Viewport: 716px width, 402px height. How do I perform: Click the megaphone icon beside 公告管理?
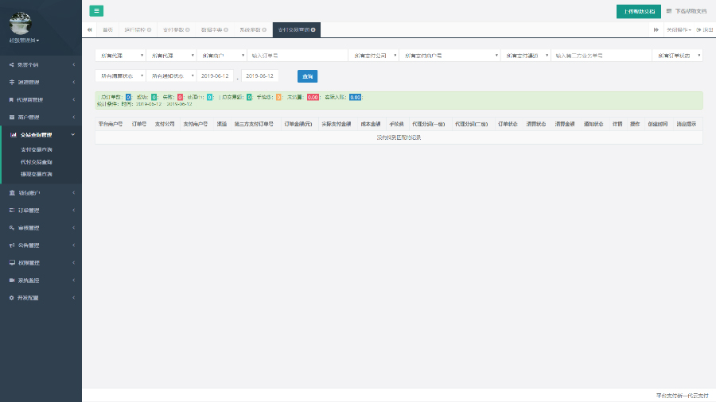coord(12,245)
